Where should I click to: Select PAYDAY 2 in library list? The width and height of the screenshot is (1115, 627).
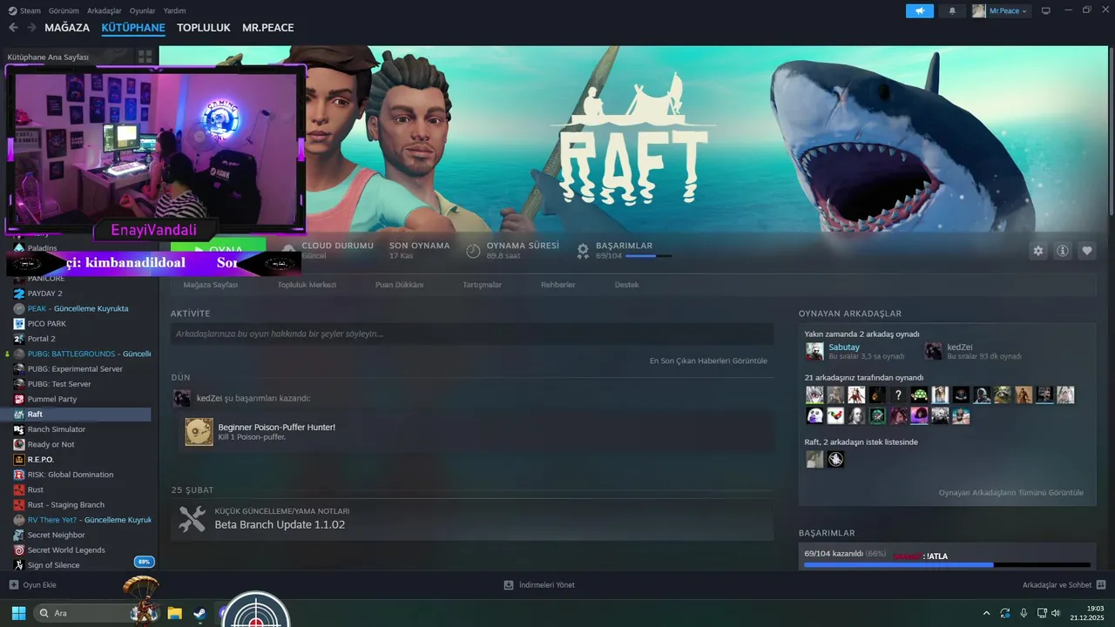point(45,293)
